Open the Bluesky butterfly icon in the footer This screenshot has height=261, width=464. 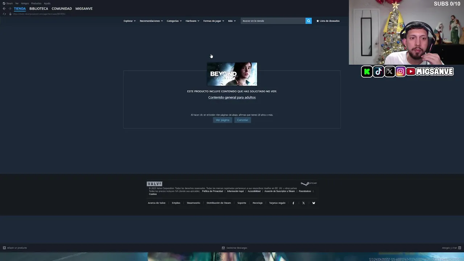point(314,203)
